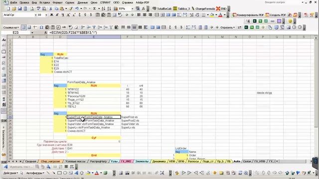Click the yellow RUN cell in row 14
Viewport: 319px width, 179px height.
point(94,86)
